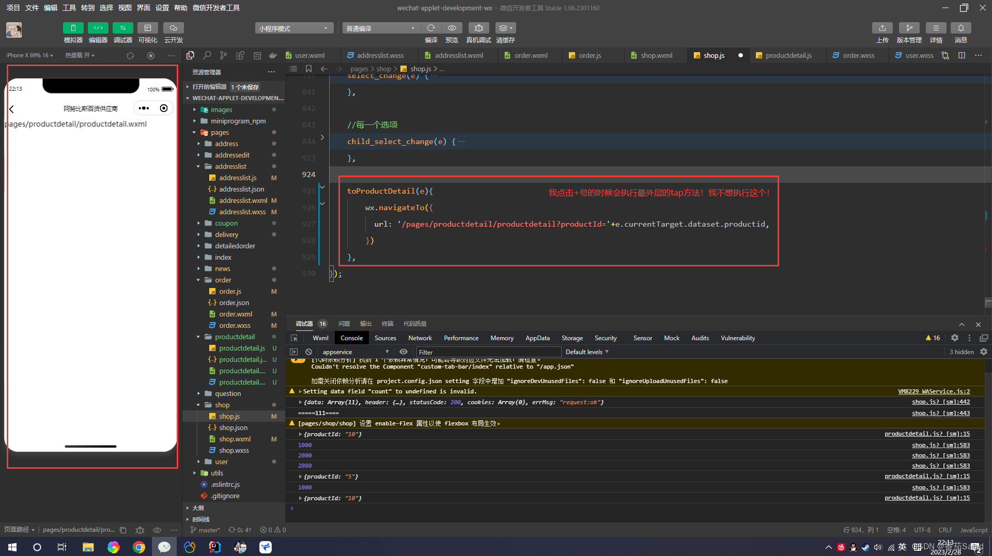Toggle the 模拟器 simulator panel button
Viewport: 992px width, 556px height.
73,28
